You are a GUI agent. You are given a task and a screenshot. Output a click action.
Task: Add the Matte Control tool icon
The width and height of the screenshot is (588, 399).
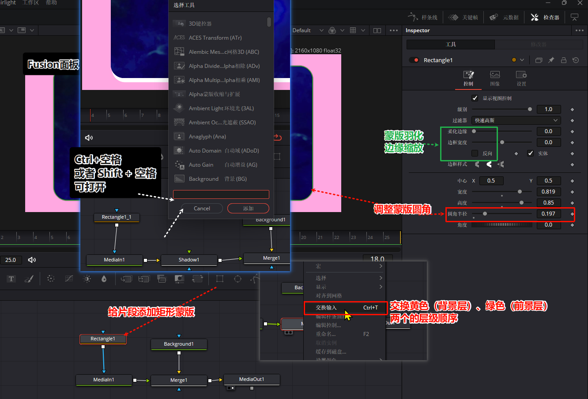click(x=162, y=279)
